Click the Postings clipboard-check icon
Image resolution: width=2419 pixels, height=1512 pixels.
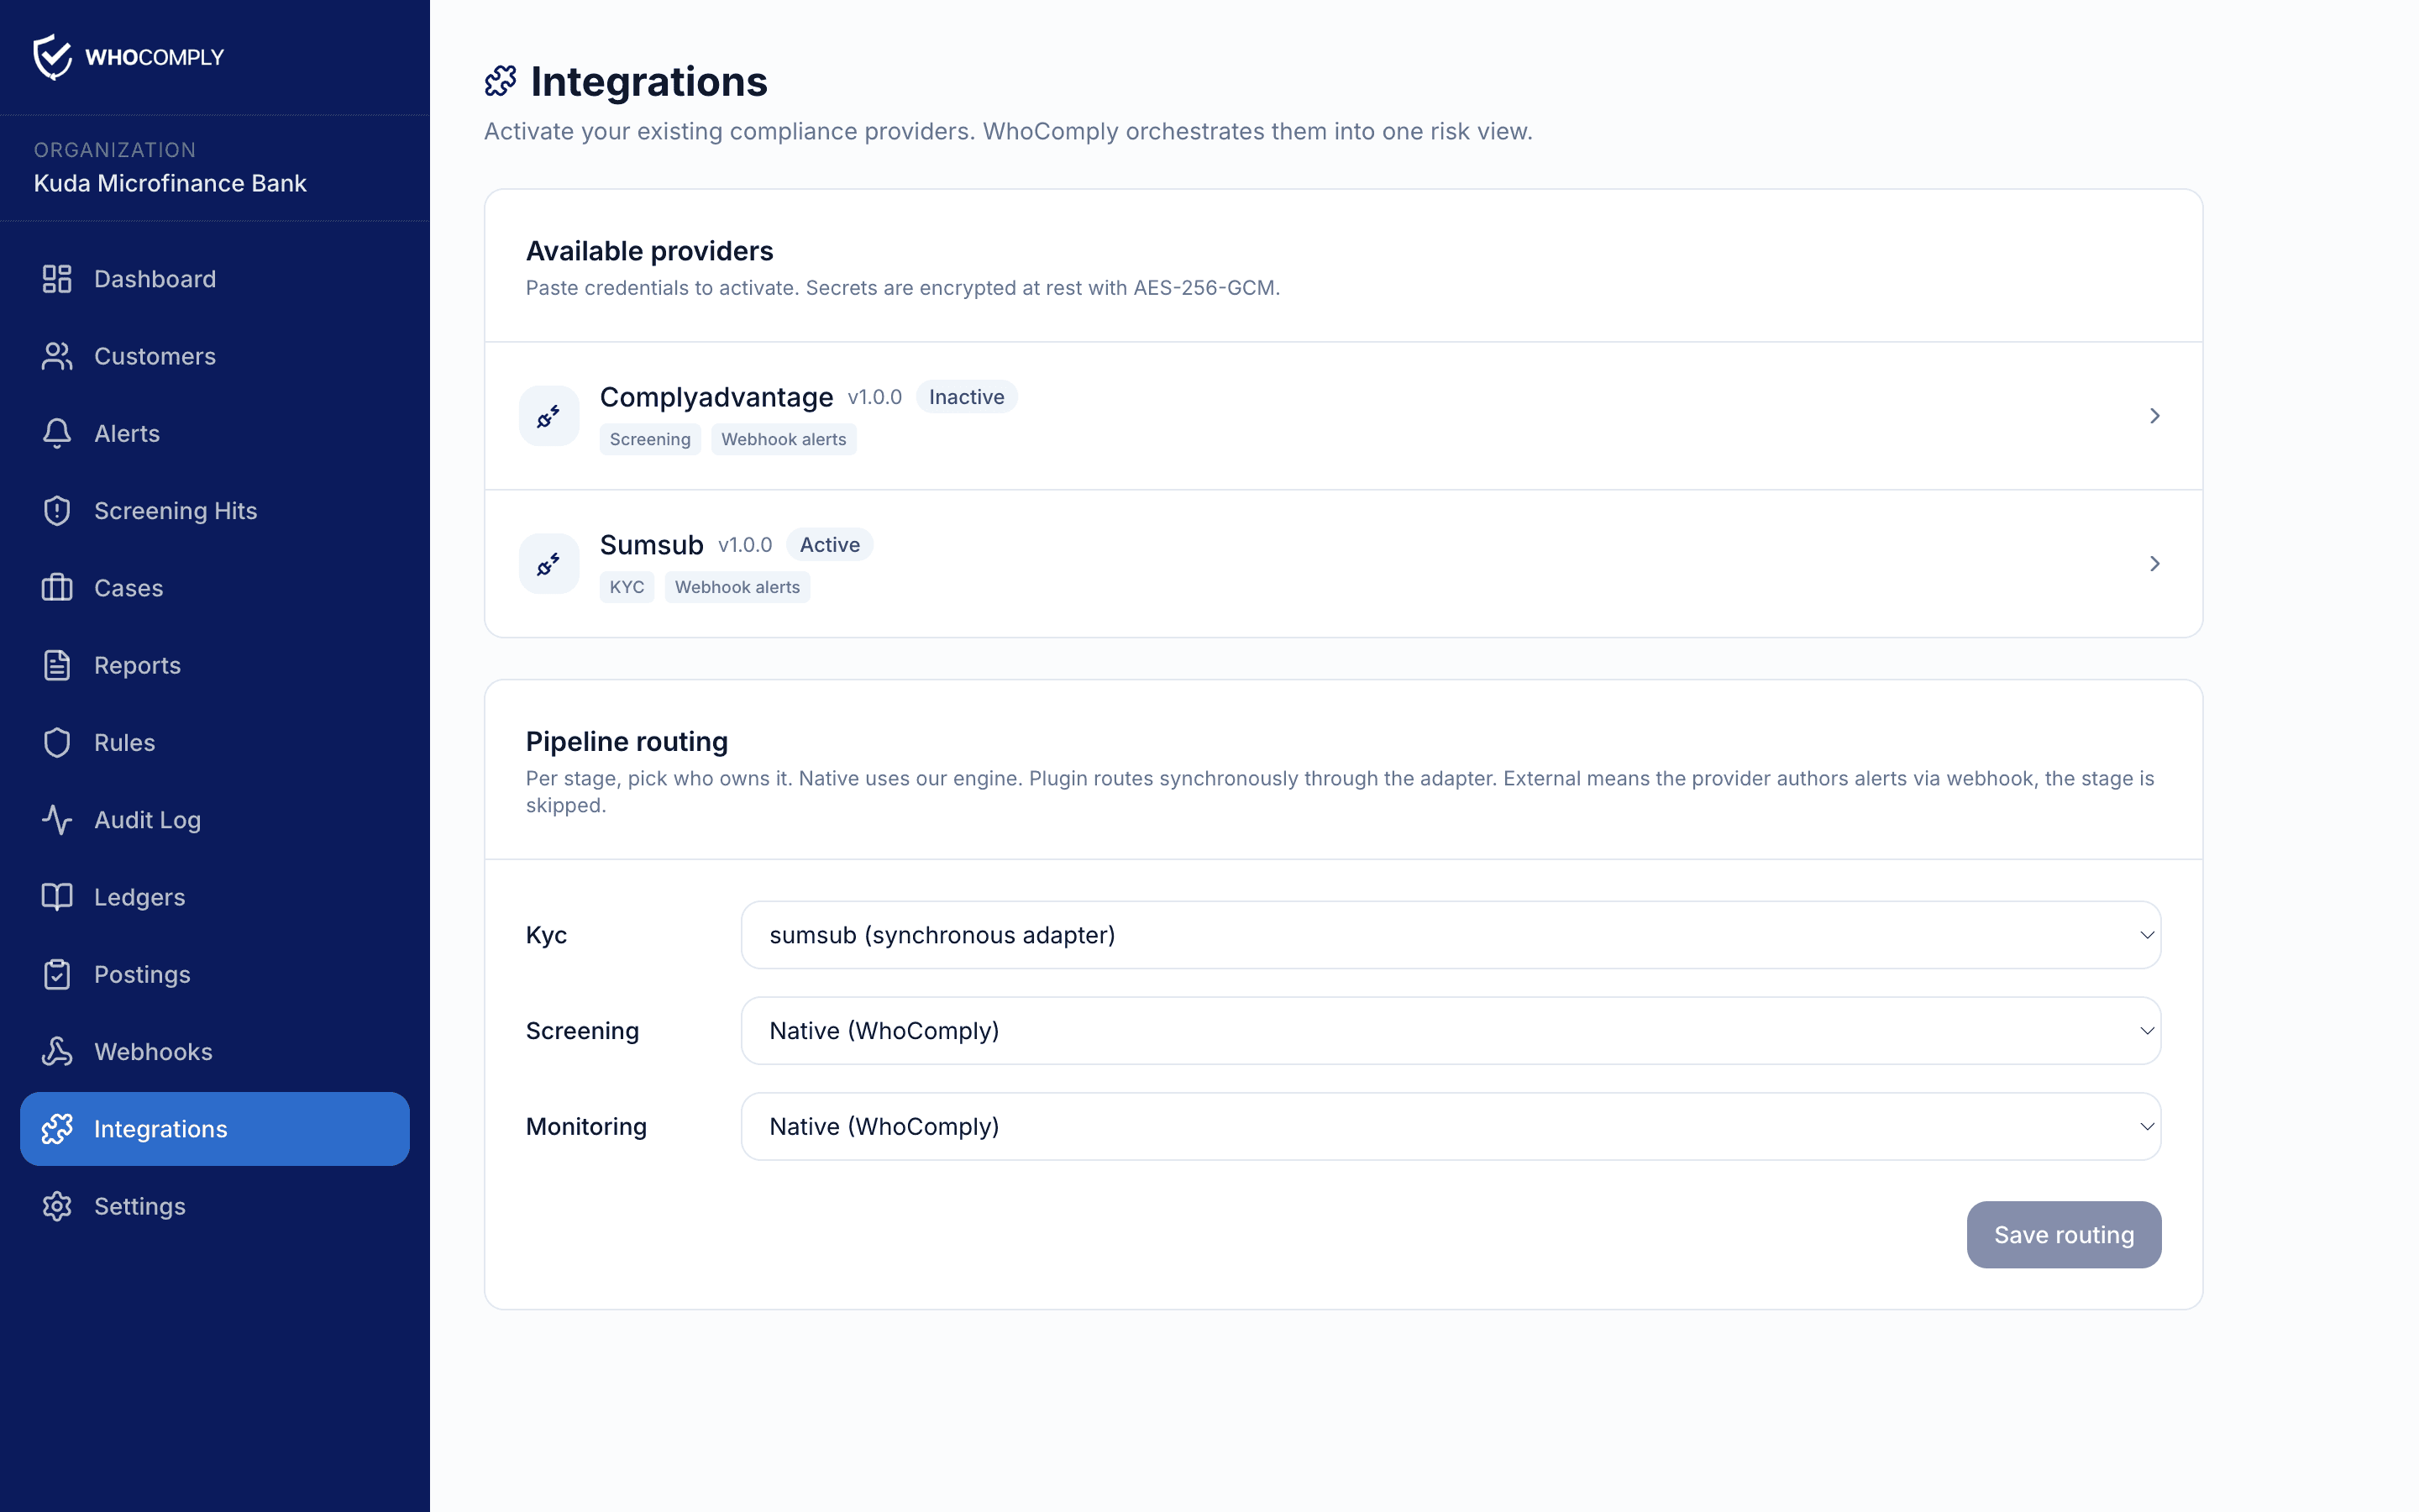coord(57,974)
